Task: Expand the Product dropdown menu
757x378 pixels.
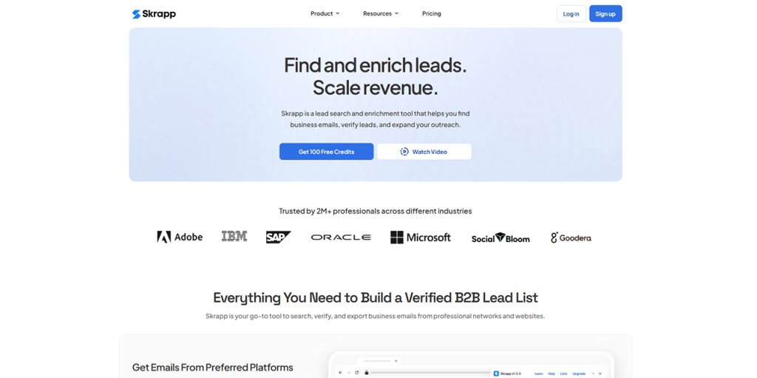Action: 325,13
